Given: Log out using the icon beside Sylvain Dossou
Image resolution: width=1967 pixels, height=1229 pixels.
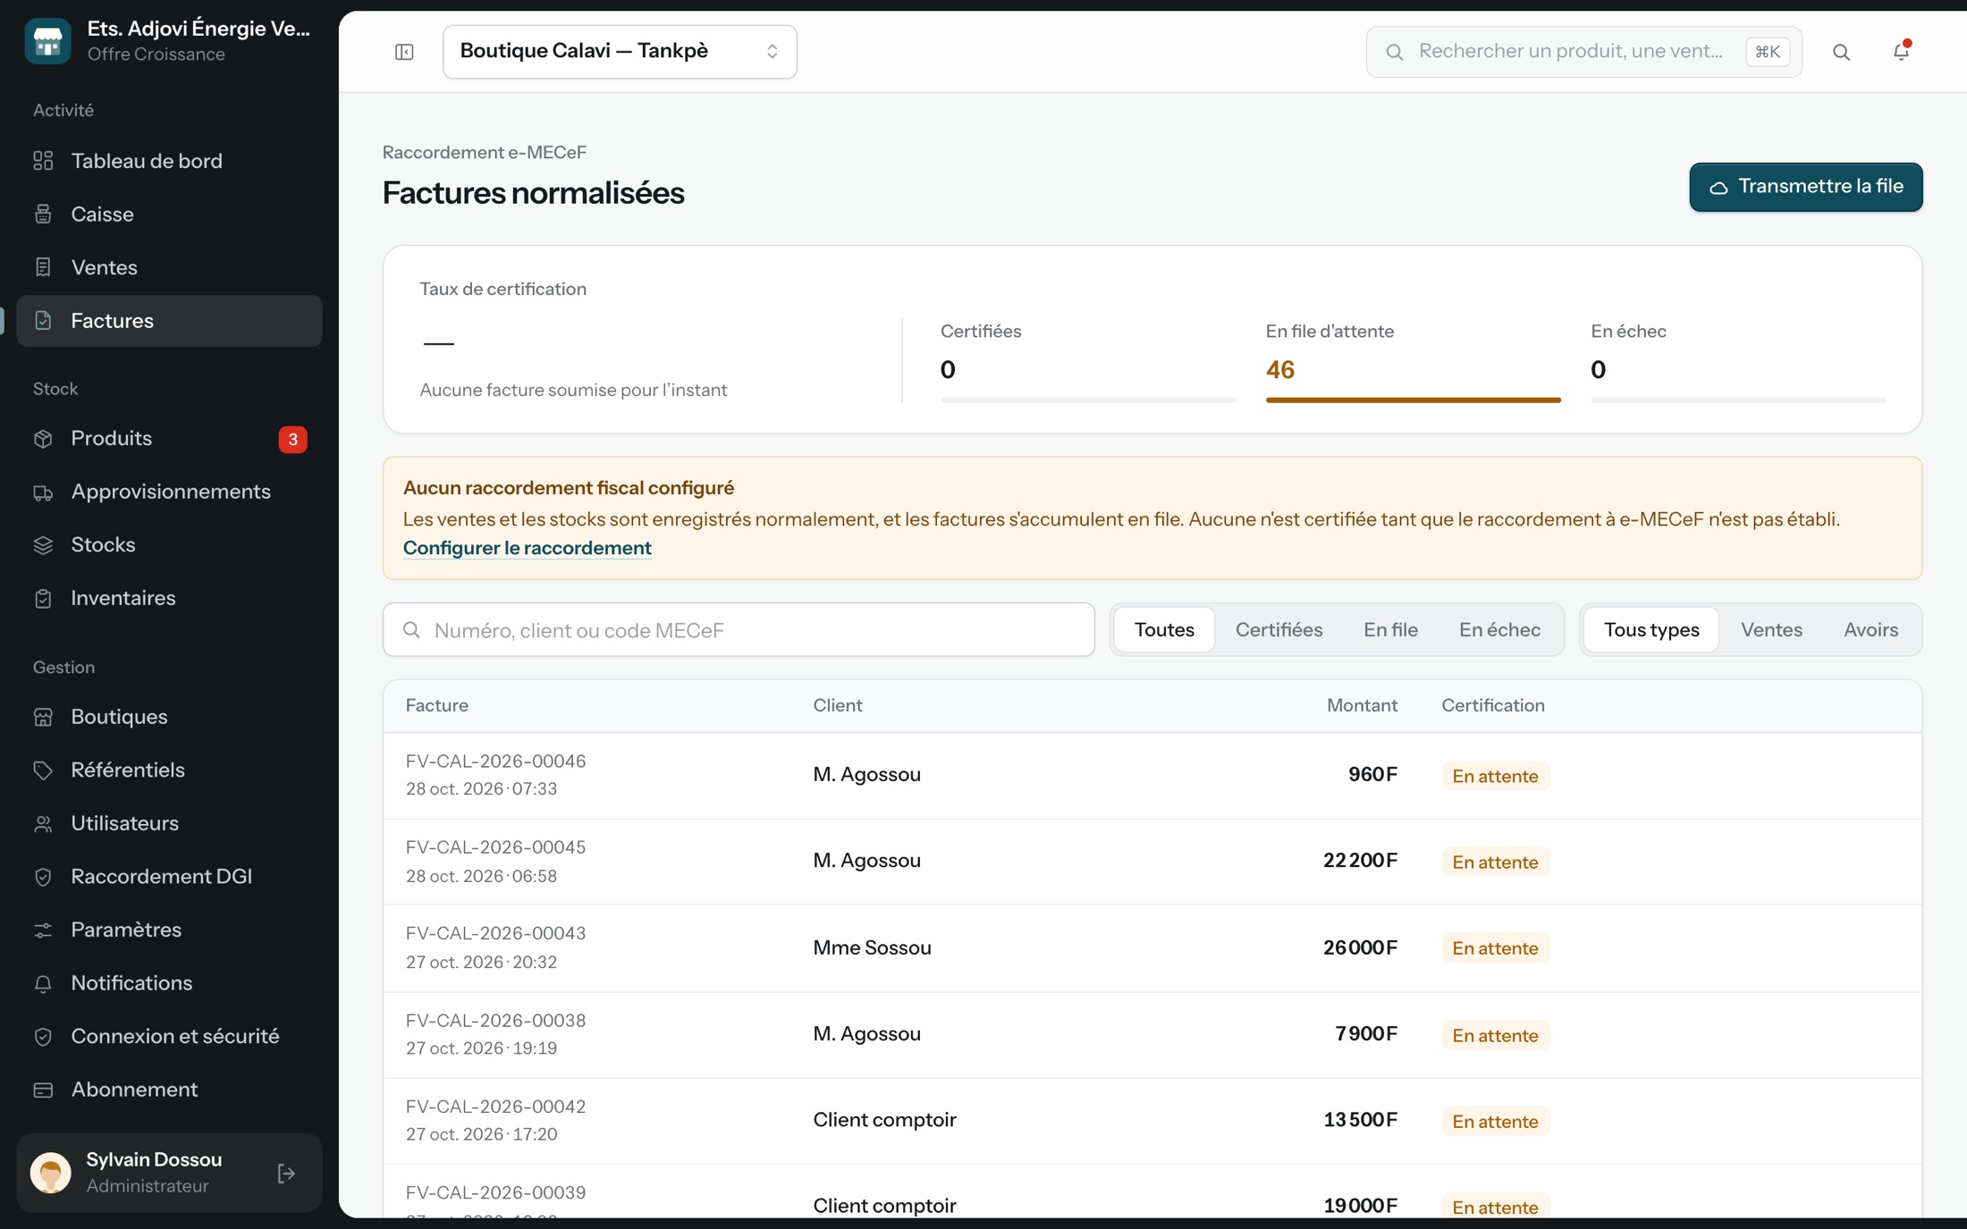Looking at the screenshot, I should [x=286, y=1173].
